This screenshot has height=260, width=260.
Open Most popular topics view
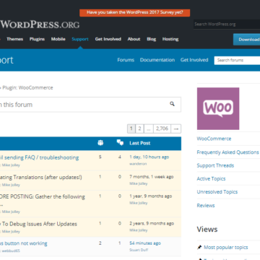(x=226, y=248)
